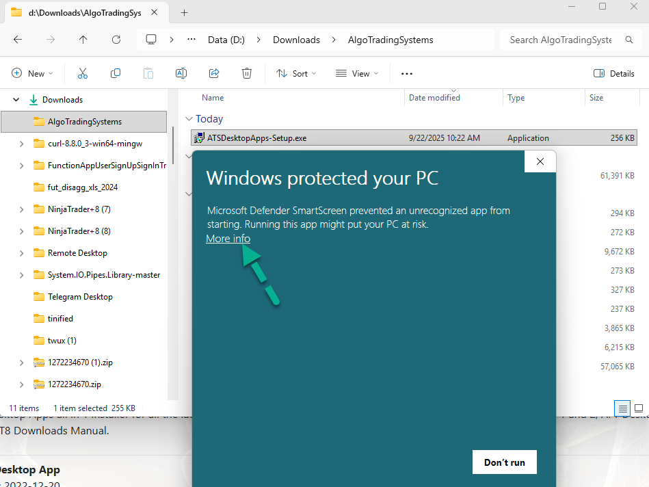Screen dimensions: 649x487
Task: Sort by the Size column header
Action: [596, 98]
